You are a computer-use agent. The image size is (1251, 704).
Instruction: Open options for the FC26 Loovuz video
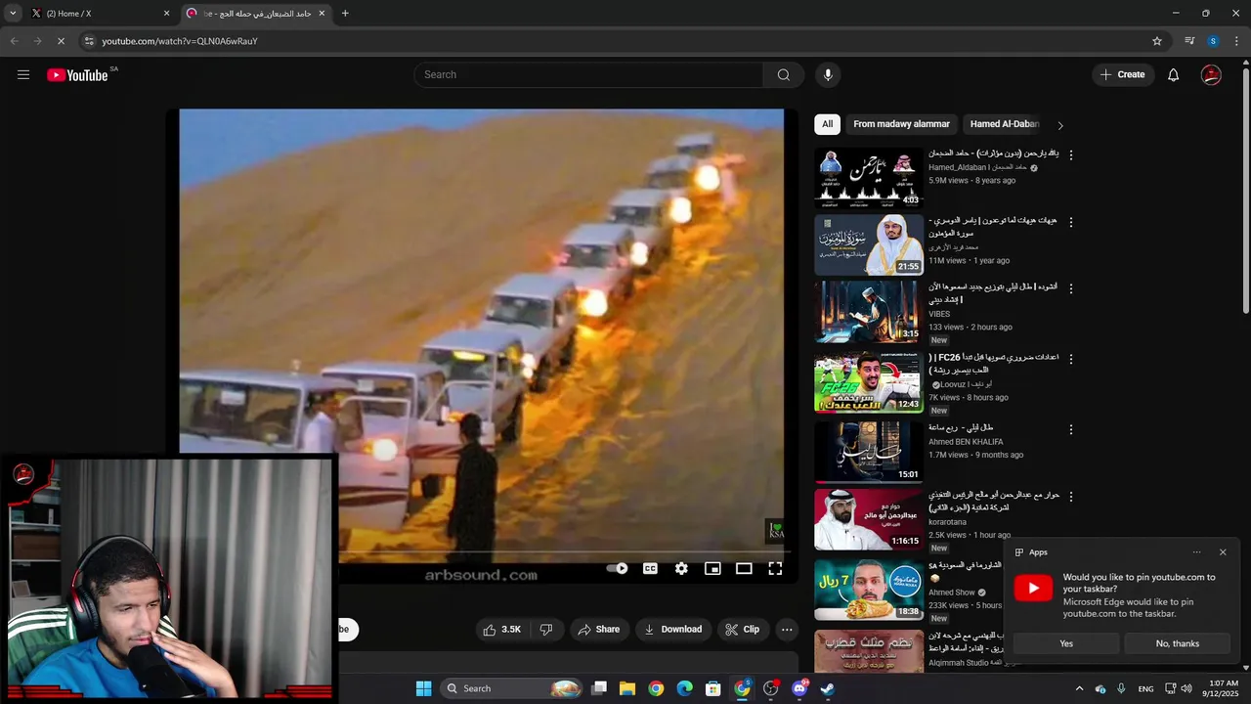(1071, 359)
